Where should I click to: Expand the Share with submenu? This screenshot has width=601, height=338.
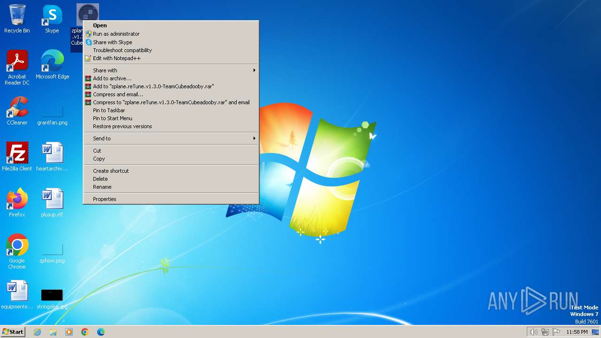pyautogui.click(x=171, y=70)
